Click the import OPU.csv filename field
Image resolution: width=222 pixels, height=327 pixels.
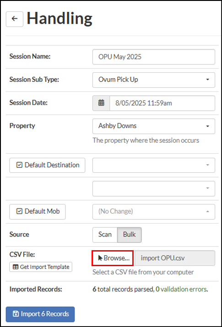175,258
